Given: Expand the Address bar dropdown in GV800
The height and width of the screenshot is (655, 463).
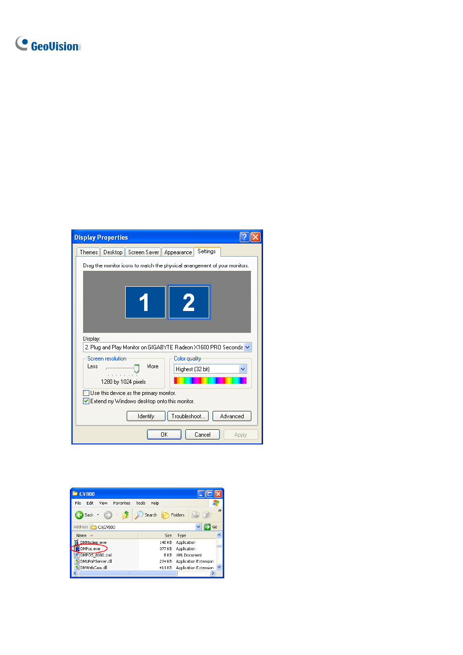Looking at the screenshot, I should point(198,527).
